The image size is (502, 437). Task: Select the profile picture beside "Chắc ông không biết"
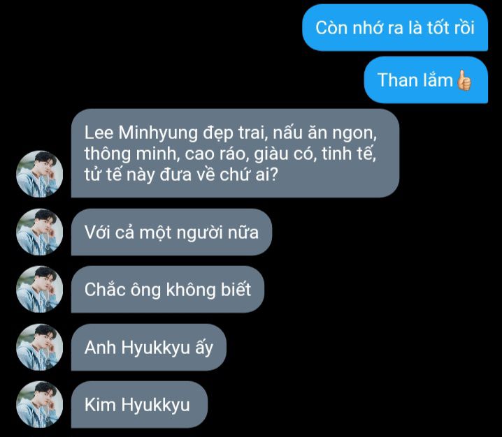click(39, 289)
